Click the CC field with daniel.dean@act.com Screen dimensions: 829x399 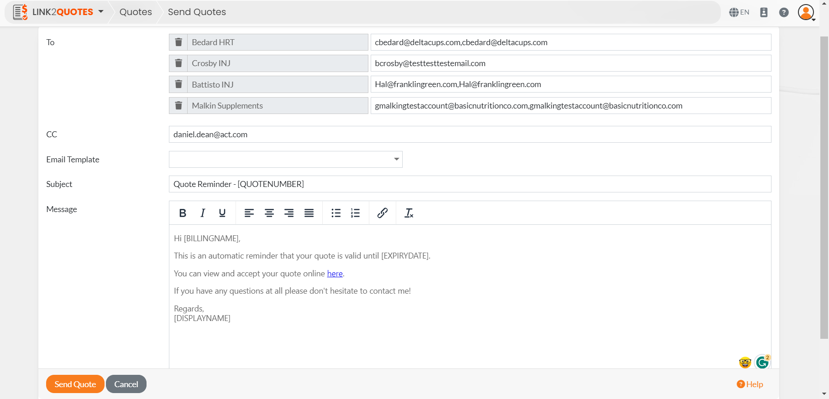[x=470, y=135]
